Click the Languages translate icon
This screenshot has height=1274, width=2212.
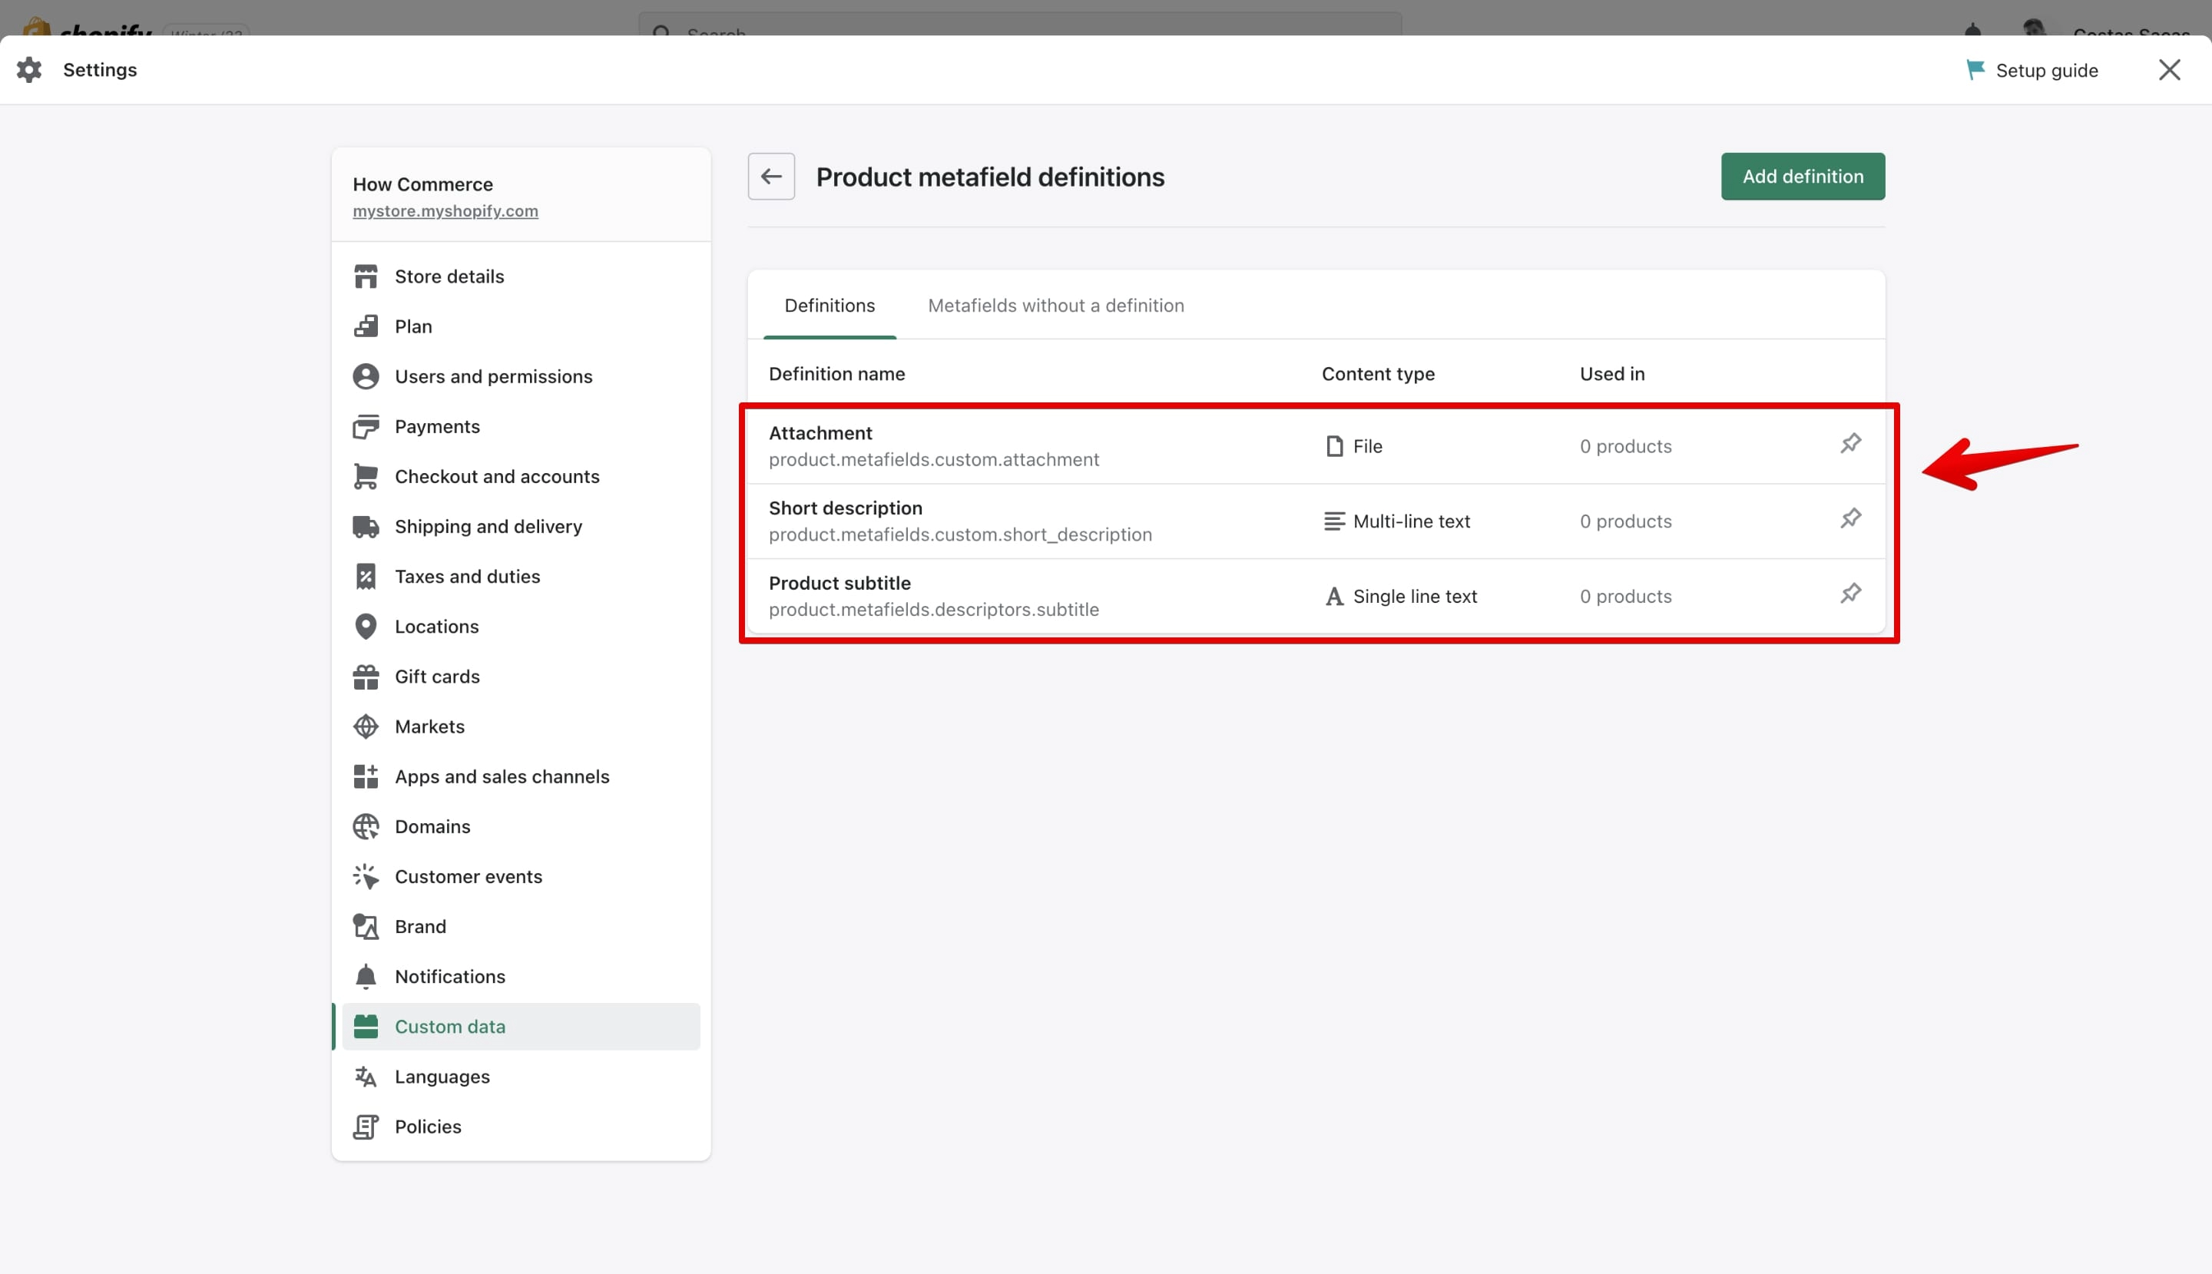pyautogui.click(x=366, y=1076)
